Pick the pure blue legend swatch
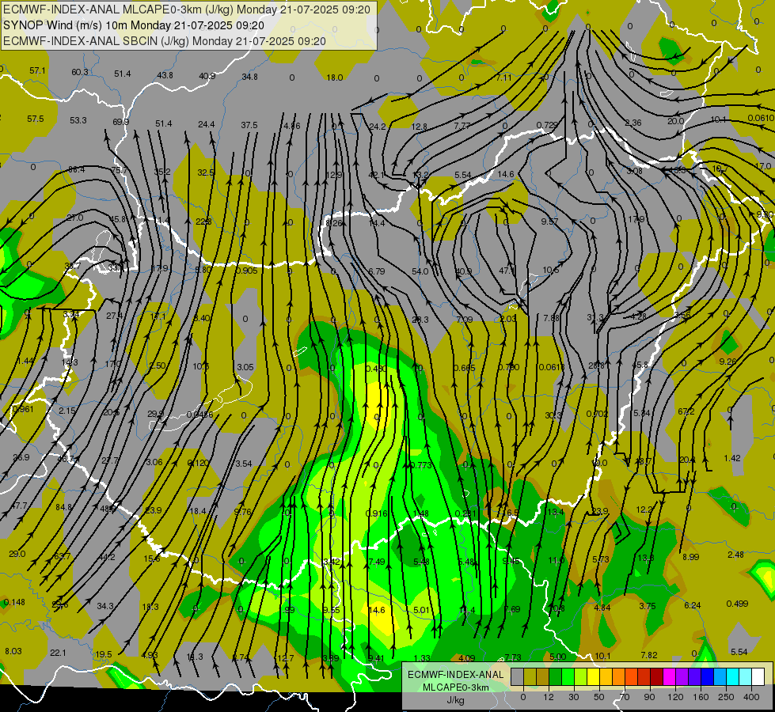The image size is (775, 712). [x=708, y=676]
